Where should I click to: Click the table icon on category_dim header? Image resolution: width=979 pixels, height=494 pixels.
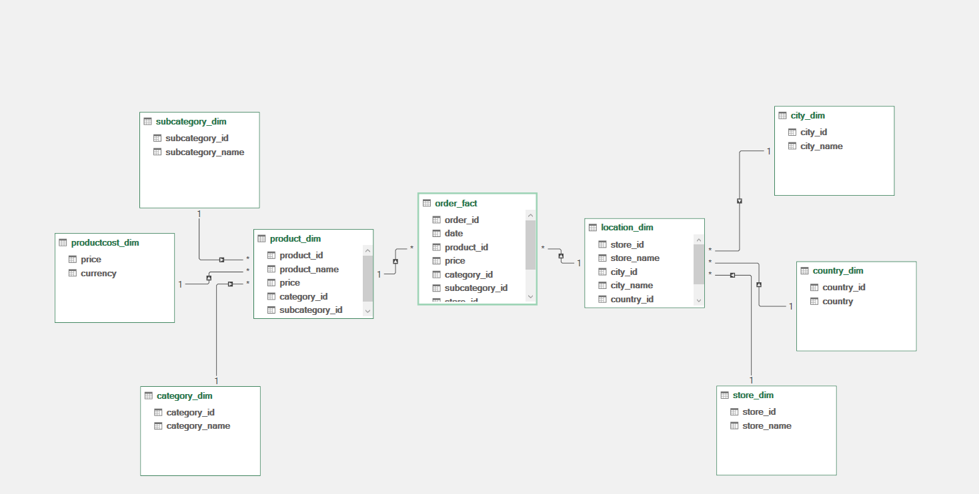coord(148,395)
